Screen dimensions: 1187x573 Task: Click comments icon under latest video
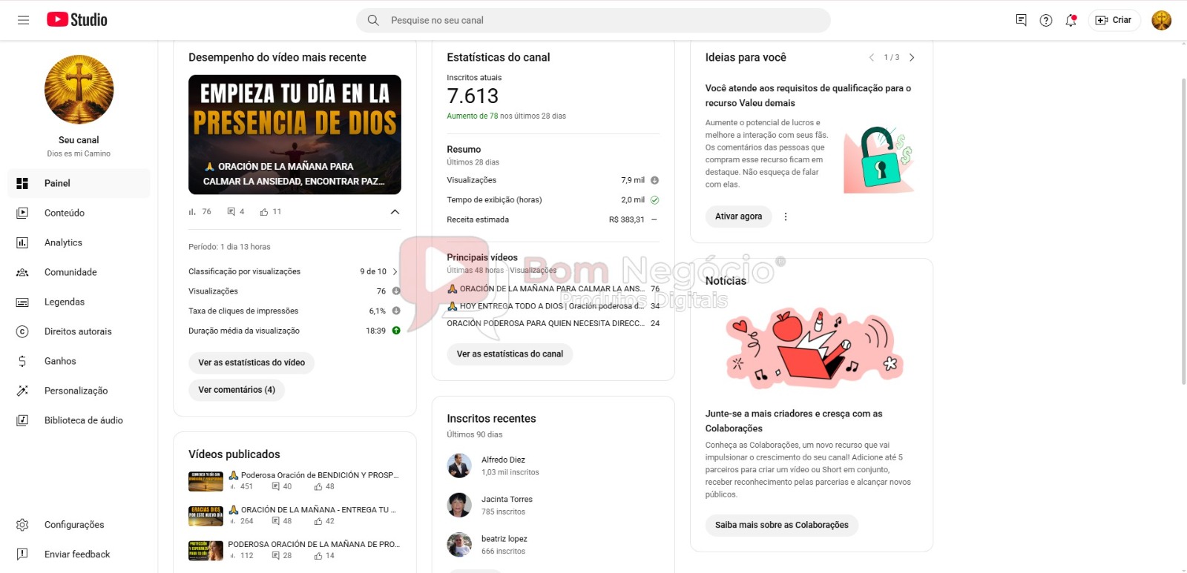(231, 212)
